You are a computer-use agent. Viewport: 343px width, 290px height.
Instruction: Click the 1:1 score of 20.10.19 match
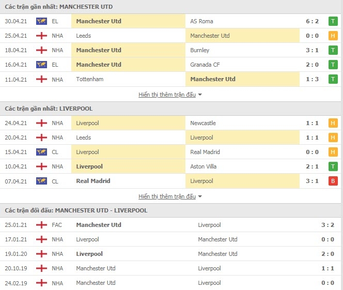[328, 268]
